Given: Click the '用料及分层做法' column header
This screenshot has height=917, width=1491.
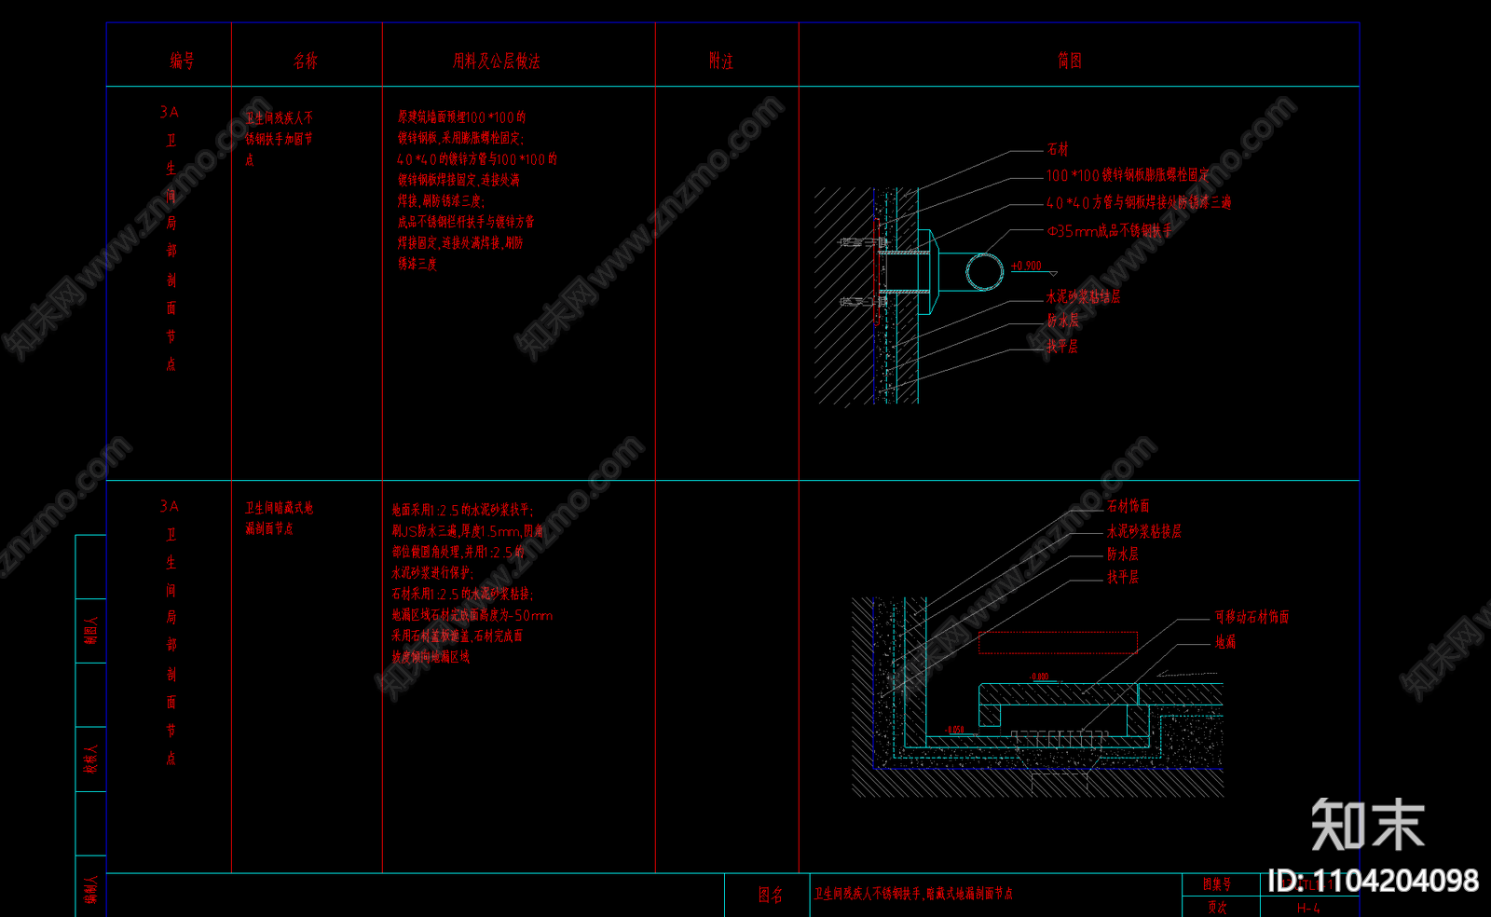Looking at the screenshot, I should [x=497, y=61].
